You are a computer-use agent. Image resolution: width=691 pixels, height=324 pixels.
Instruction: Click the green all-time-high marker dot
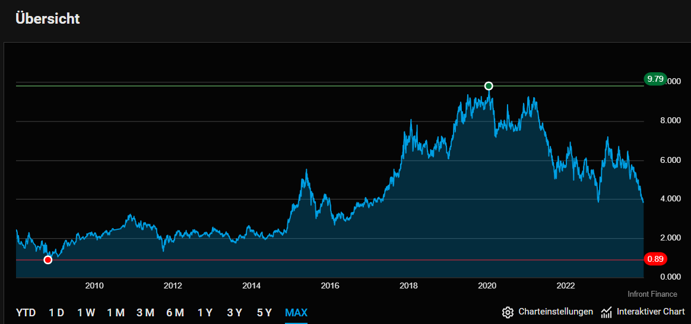[x=489, y=86]
